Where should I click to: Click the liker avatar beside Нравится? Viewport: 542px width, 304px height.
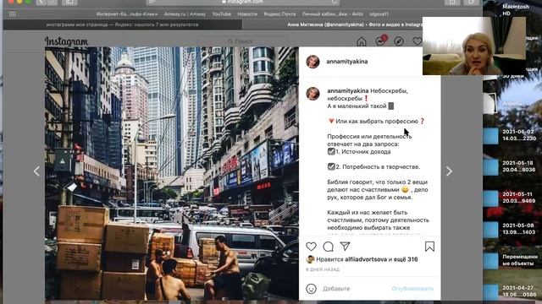[310, 259]
